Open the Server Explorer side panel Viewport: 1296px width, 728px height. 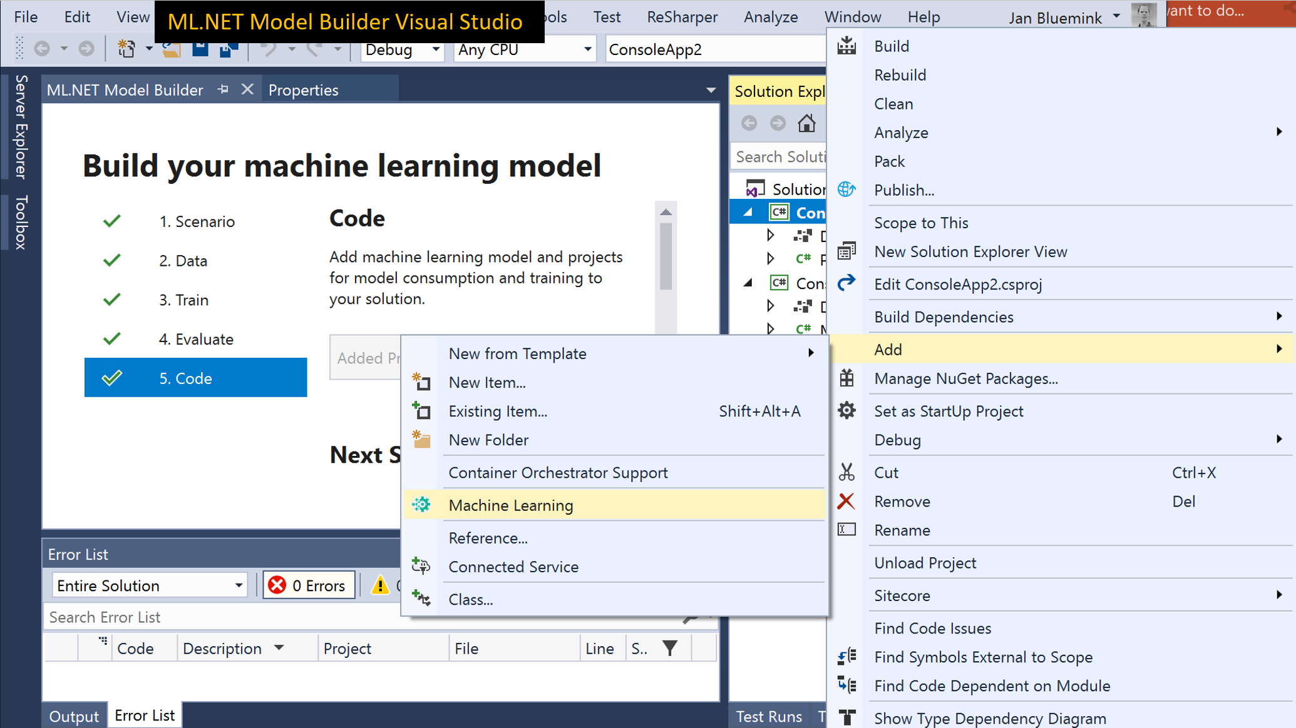[x=21, y=127]
